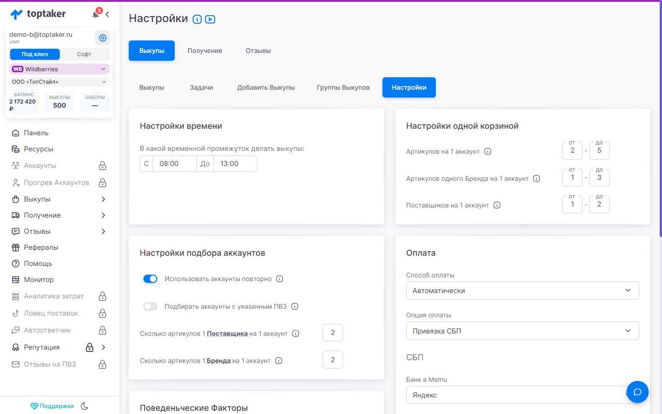Open the Группы Выкупов sub-tab
The height and width of the screenshot is (414, 662).
pyautogui.click(x=343, y=87)
